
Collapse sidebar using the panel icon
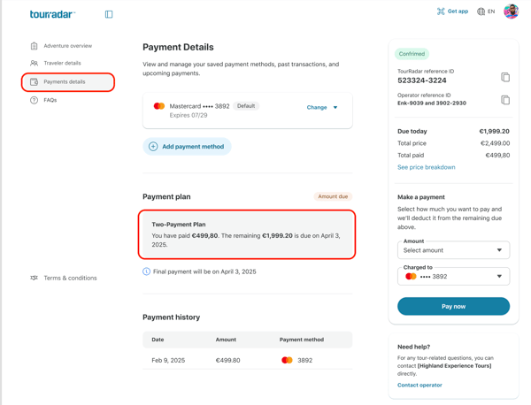tap(109, 14)
